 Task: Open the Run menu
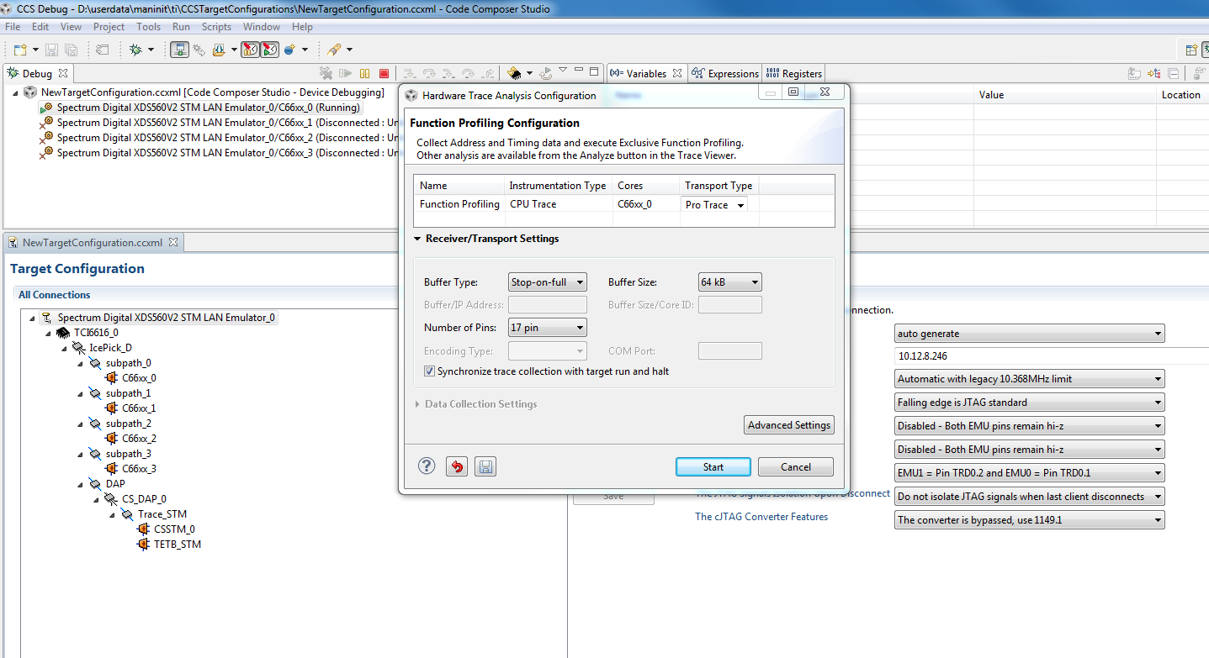coord(181,27)
